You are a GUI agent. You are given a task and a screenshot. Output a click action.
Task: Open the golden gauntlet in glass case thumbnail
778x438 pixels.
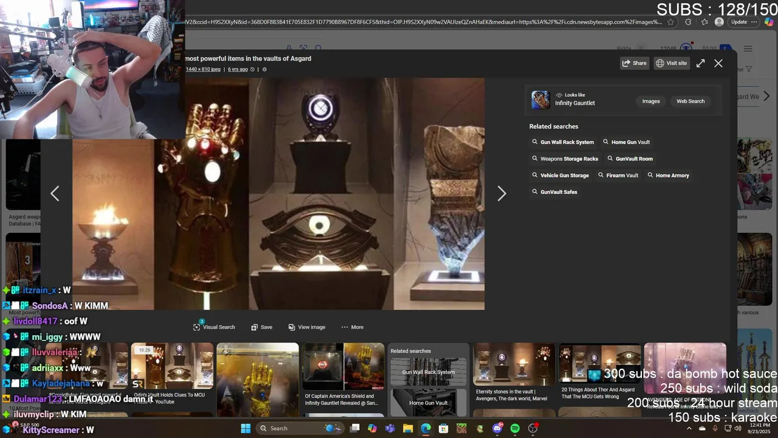tap(258, 380)
